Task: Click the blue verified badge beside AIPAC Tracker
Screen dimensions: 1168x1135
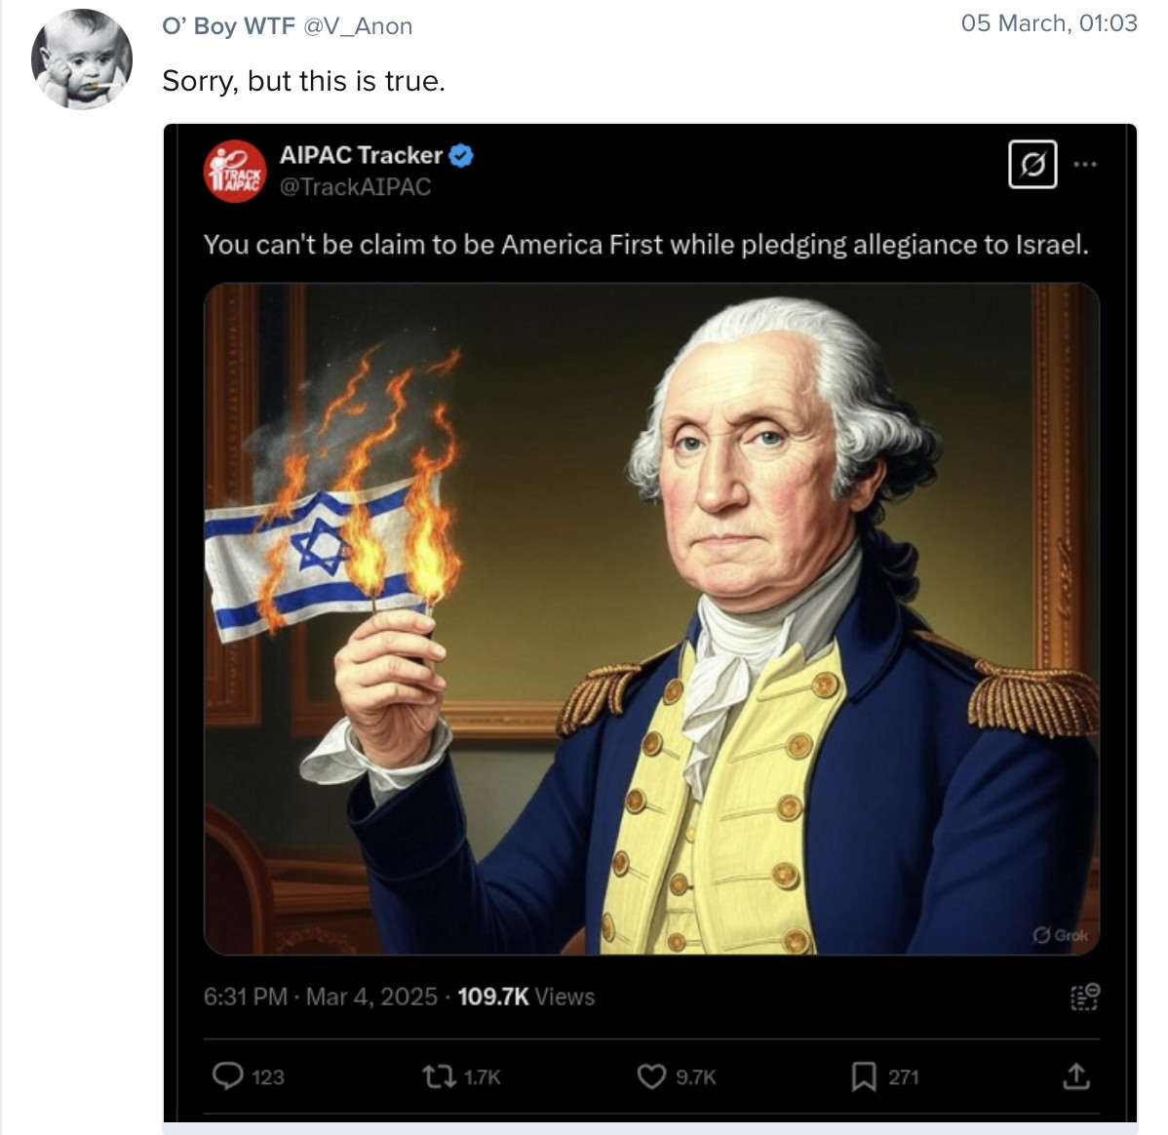Action: (x=462, y=156)
